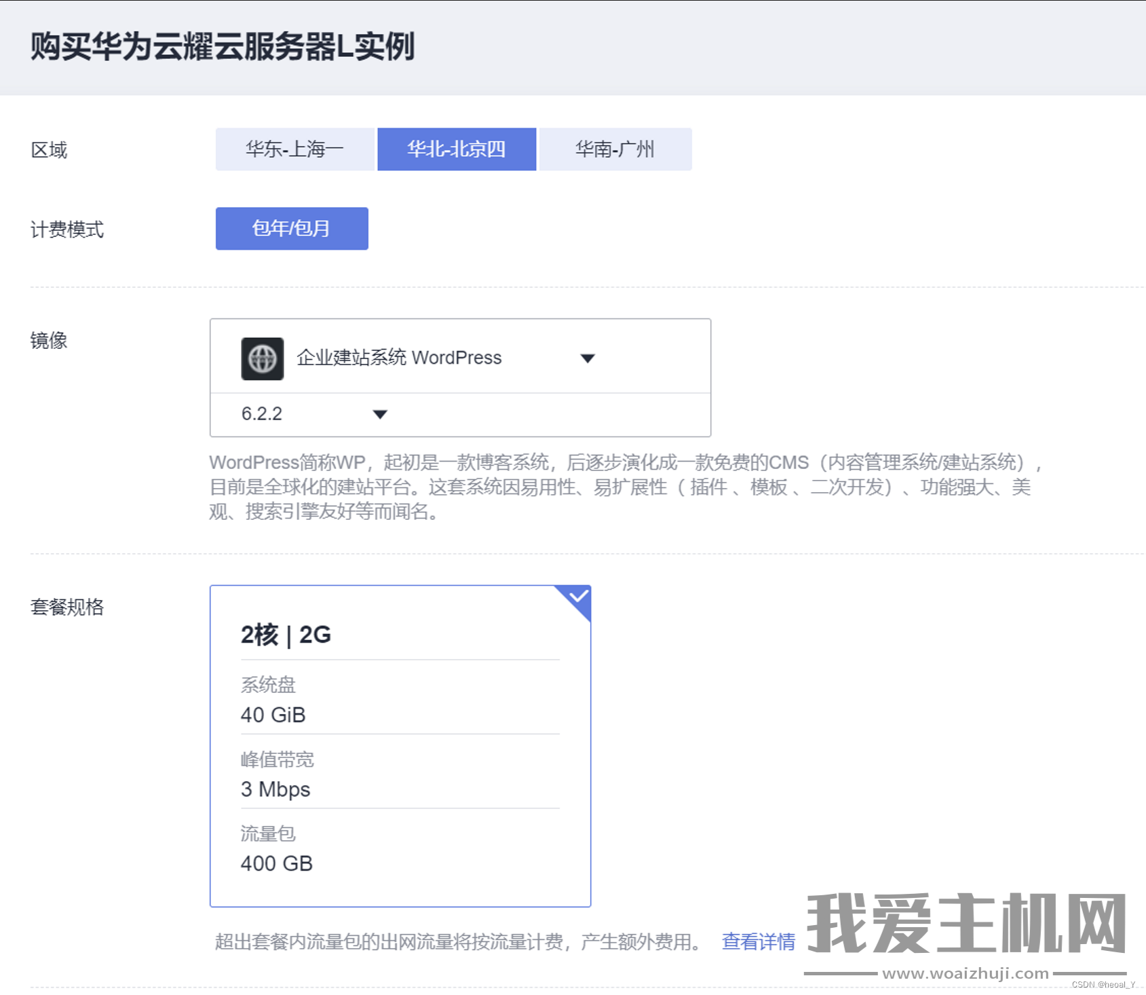
Task: Click the WordPress globe image icon
Action: point(263,358)
